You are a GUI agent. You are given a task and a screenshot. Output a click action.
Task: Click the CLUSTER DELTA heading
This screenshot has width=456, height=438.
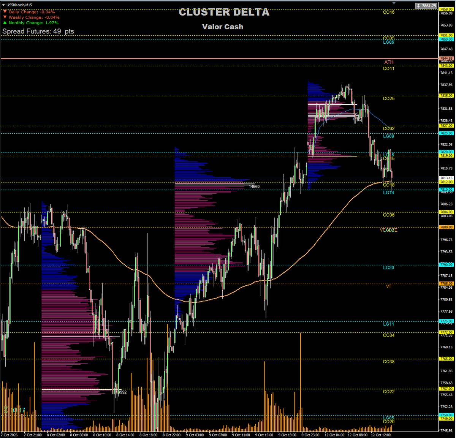pyautogui.click(x=224, y=12)
